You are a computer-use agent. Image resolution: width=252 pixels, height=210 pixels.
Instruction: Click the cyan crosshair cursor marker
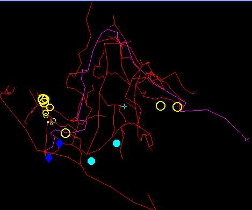point(124,107)
